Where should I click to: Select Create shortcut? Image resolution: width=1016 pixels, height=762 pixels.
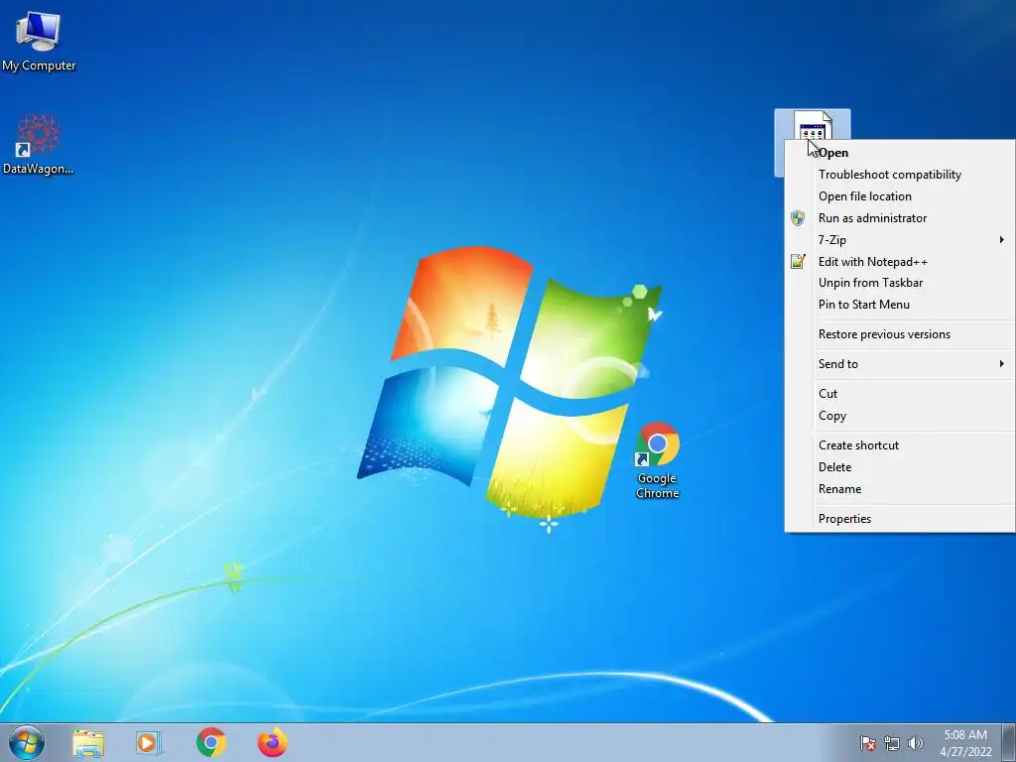pos(900,445)
